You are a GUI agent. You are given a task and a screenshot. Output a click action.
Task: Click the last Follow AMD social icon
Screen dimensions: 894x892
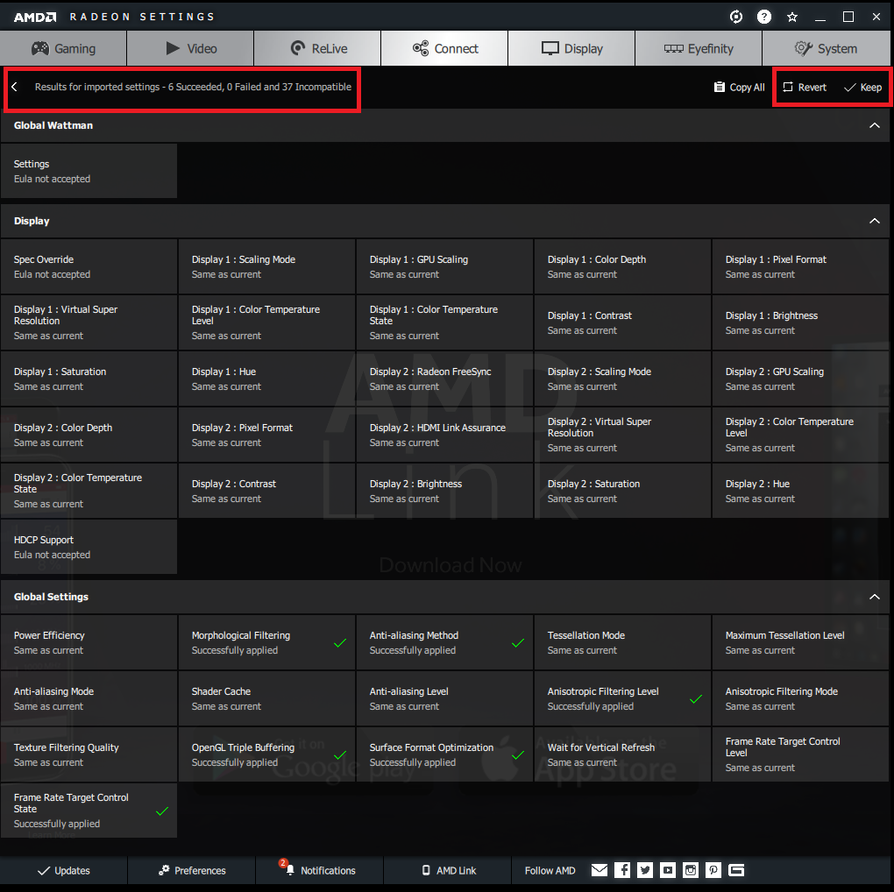pos(736,870)
